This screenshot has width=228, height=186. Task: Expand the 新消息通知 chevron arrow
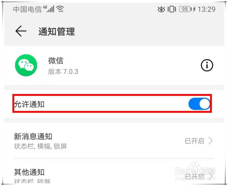(211, 141)
